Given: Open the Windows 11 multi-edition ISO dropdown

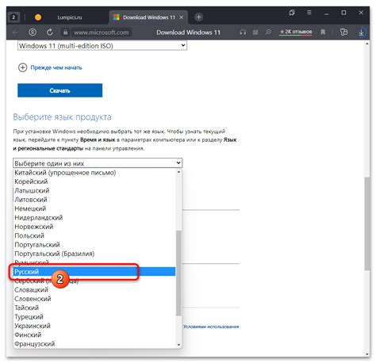Looking at the screenshot, I should coord(102,45).
